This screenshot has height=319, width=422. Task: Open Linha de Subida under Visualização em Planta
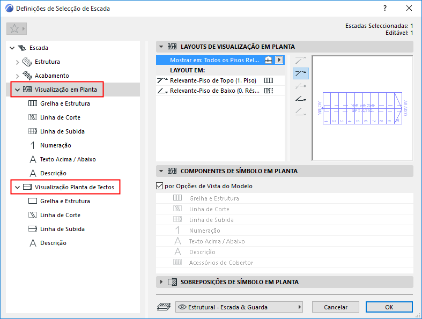coord(62,132)
